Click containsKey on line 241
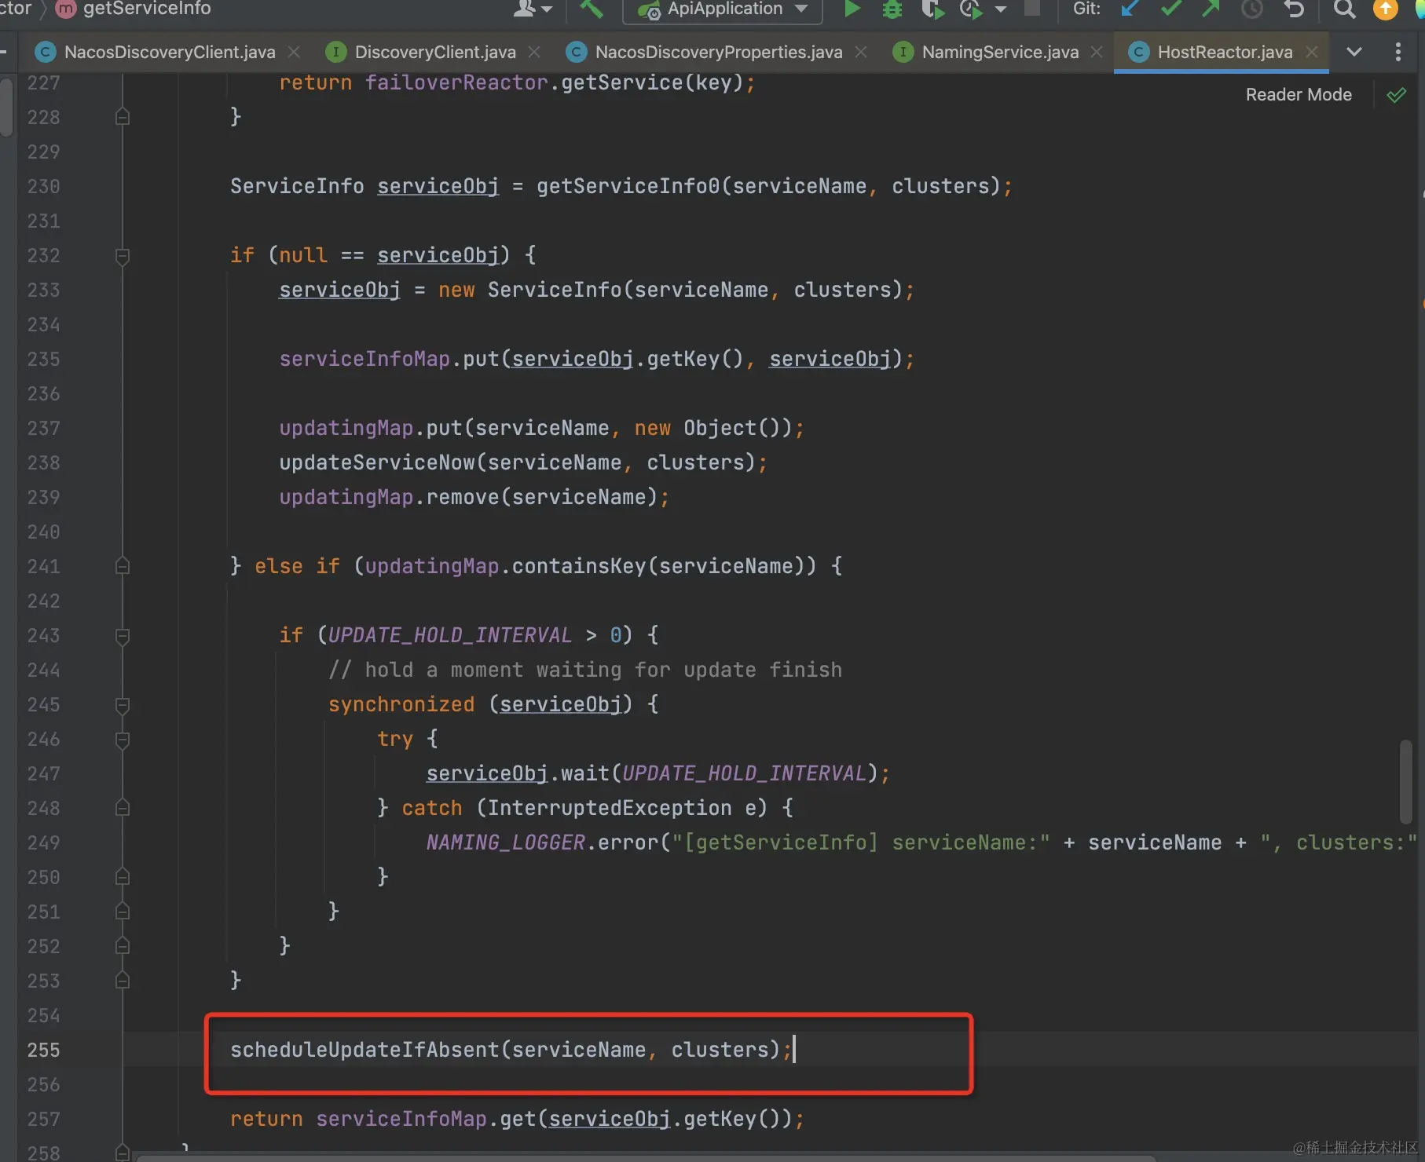 pos(579,567)
